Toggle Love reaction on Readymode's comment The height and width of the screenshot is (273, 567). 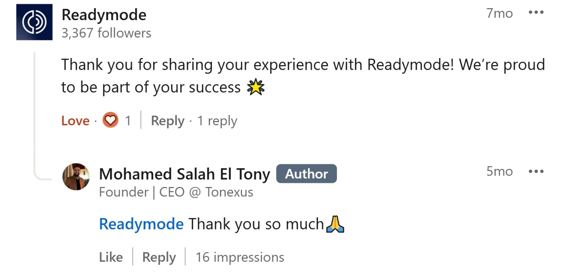tap(75, 120)
